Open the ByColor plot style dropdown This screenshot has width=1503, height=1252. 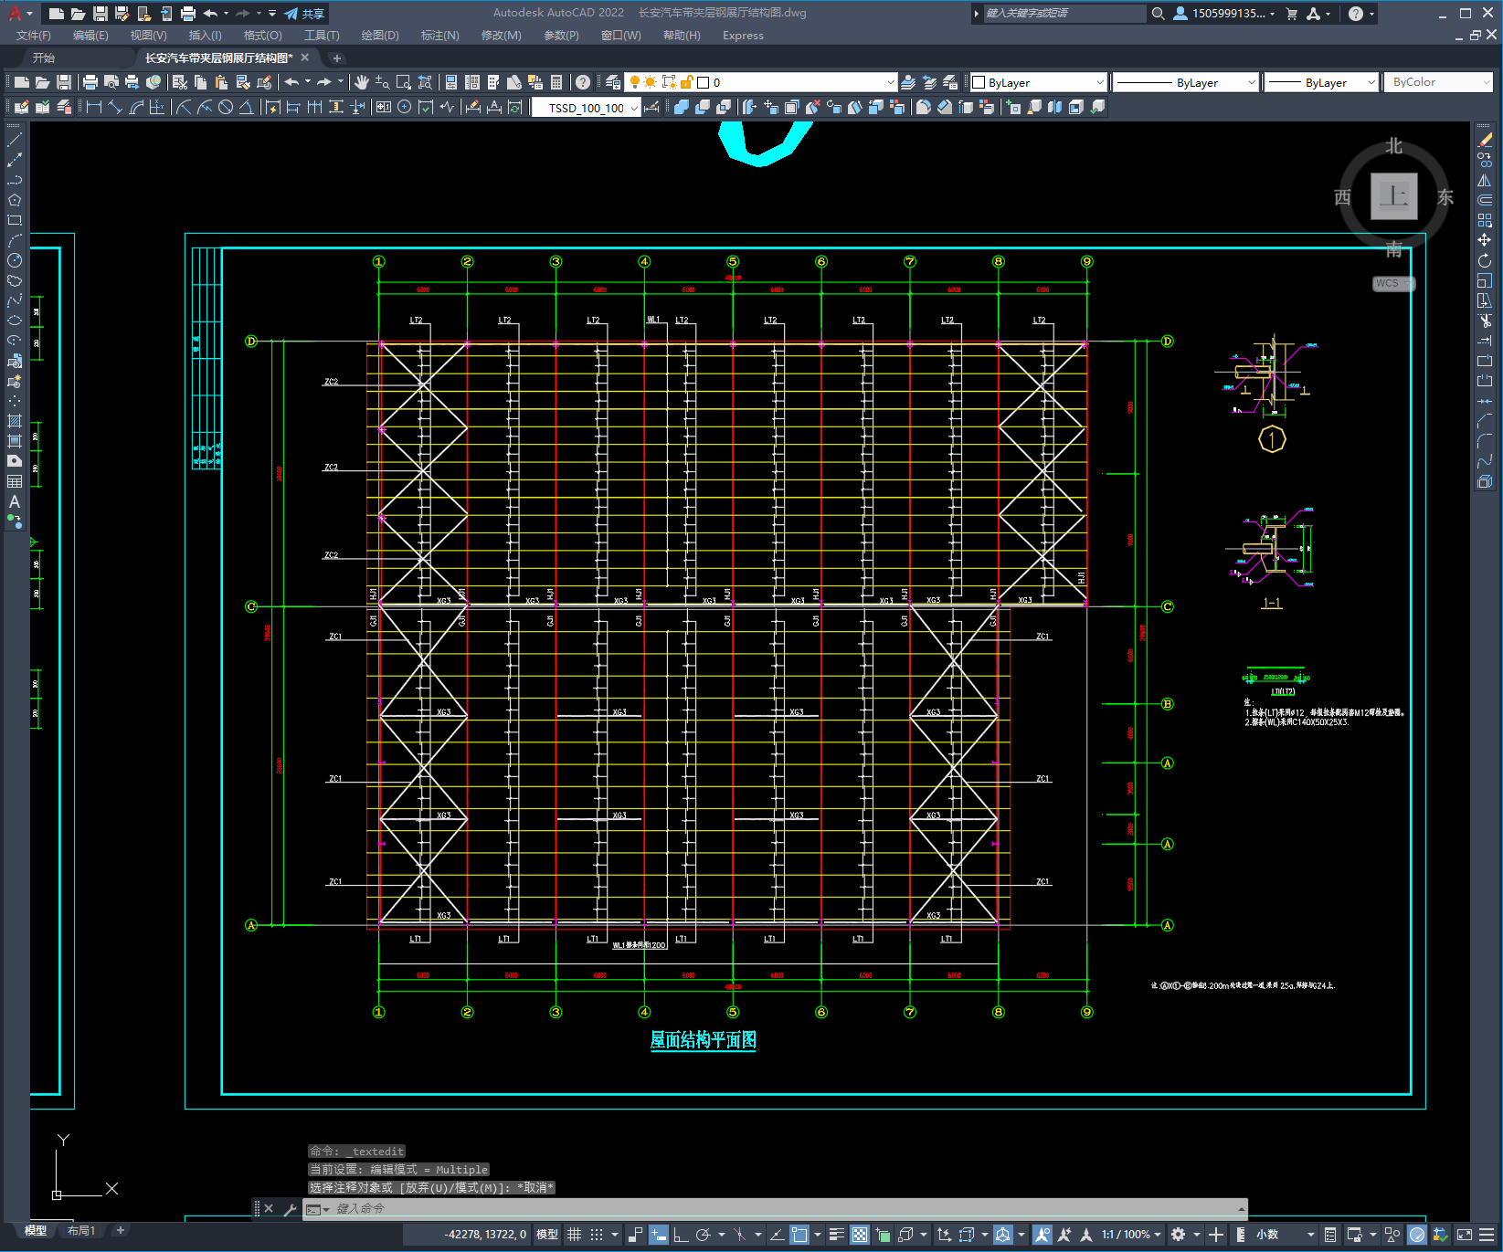[1439, 82]
